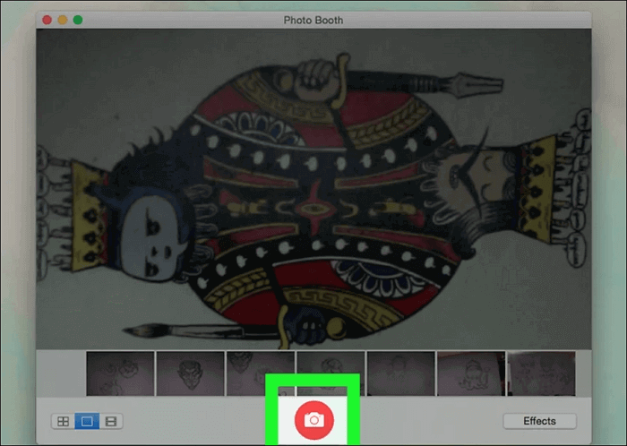Click the red camera shutter button
Viewport: 627px width, 446px height.
pyautogui.click(x=313, y=419)
